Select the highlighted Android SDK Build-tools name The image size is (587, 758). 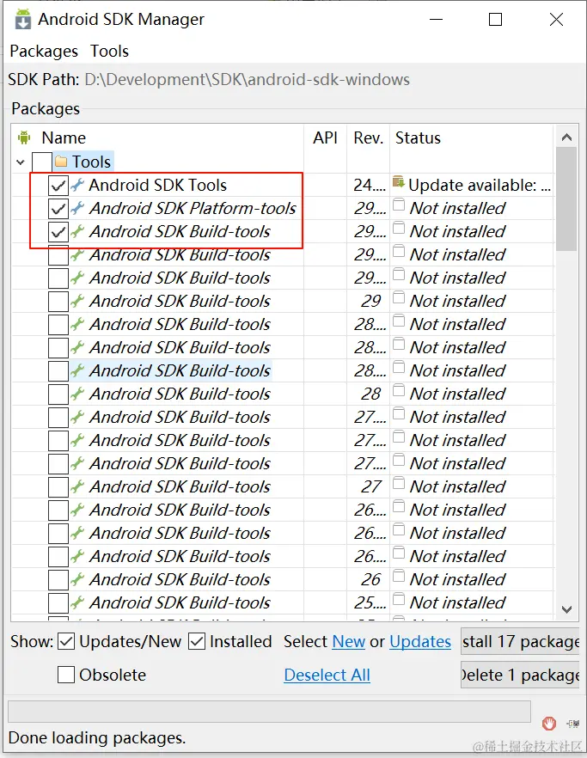pos(180,370)
